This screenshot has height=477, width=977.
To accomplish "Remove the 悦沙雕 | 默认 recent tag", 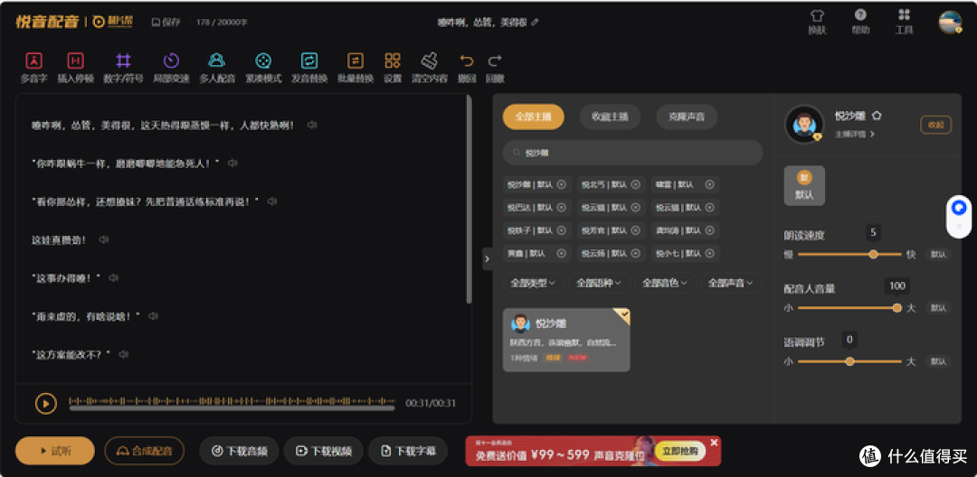I will point(561,184).
